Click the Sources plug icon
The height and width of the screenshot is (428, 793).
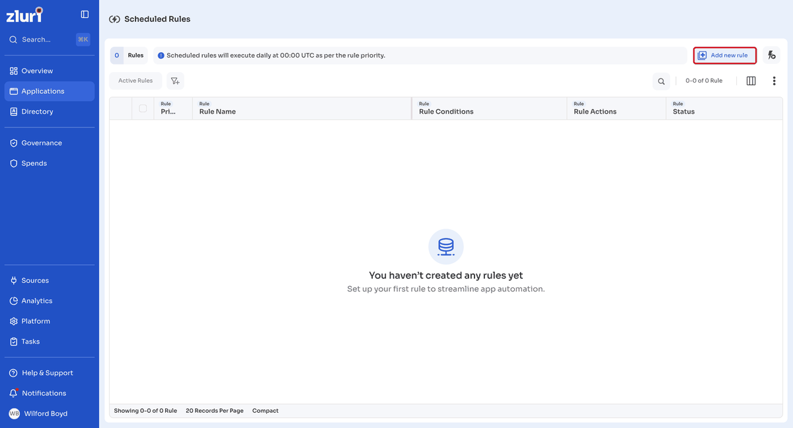[x=13, y=280]
